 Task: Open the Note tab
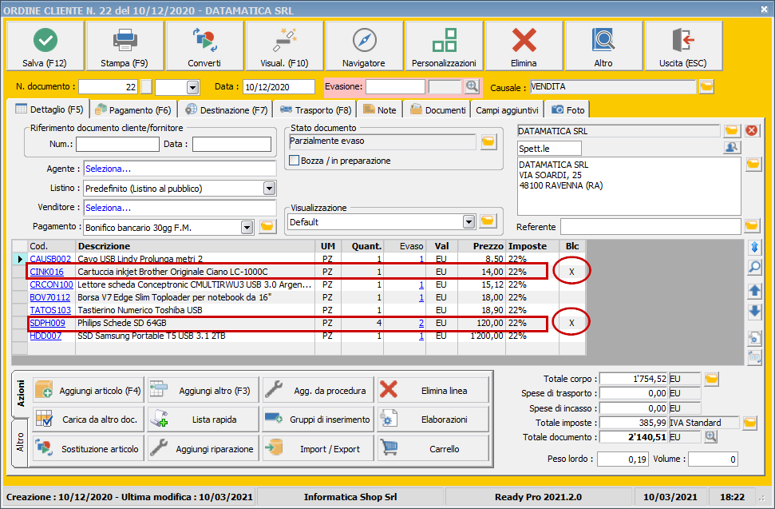tap(380, 109)
